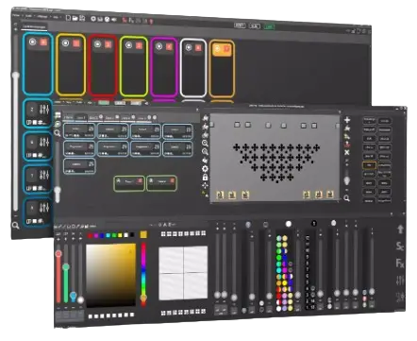Open the Sc panel icon on the right edge
The height and width of the screenshot is (341, 417).
tap(400, 246)
